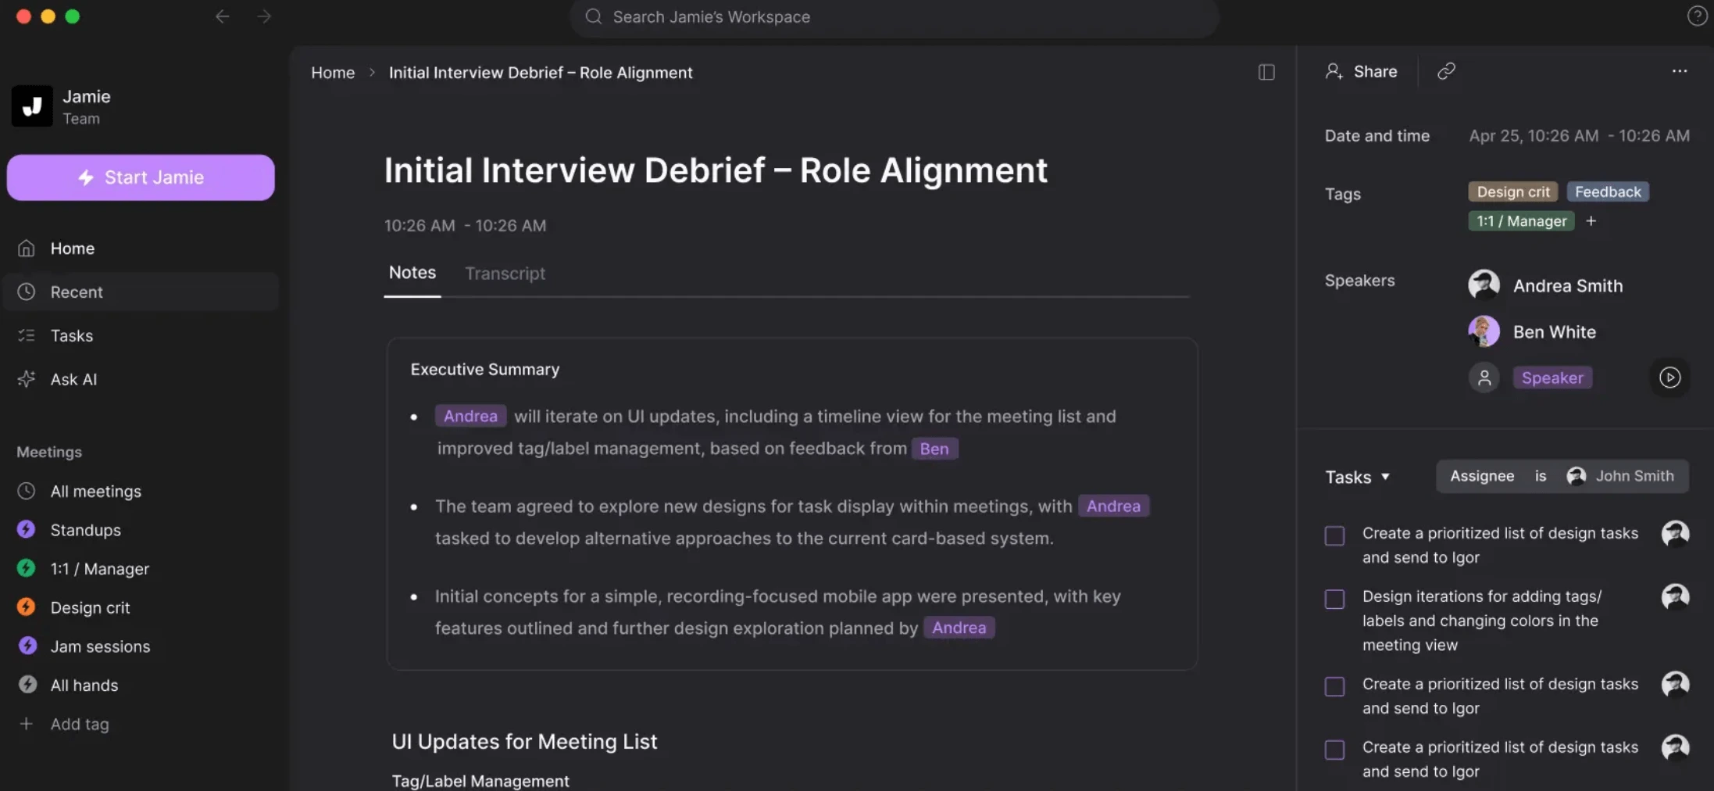Screen dimensions: 1714x791
Task: Open the Assignee is John Smith filter
Action: tap(1562, 476)
